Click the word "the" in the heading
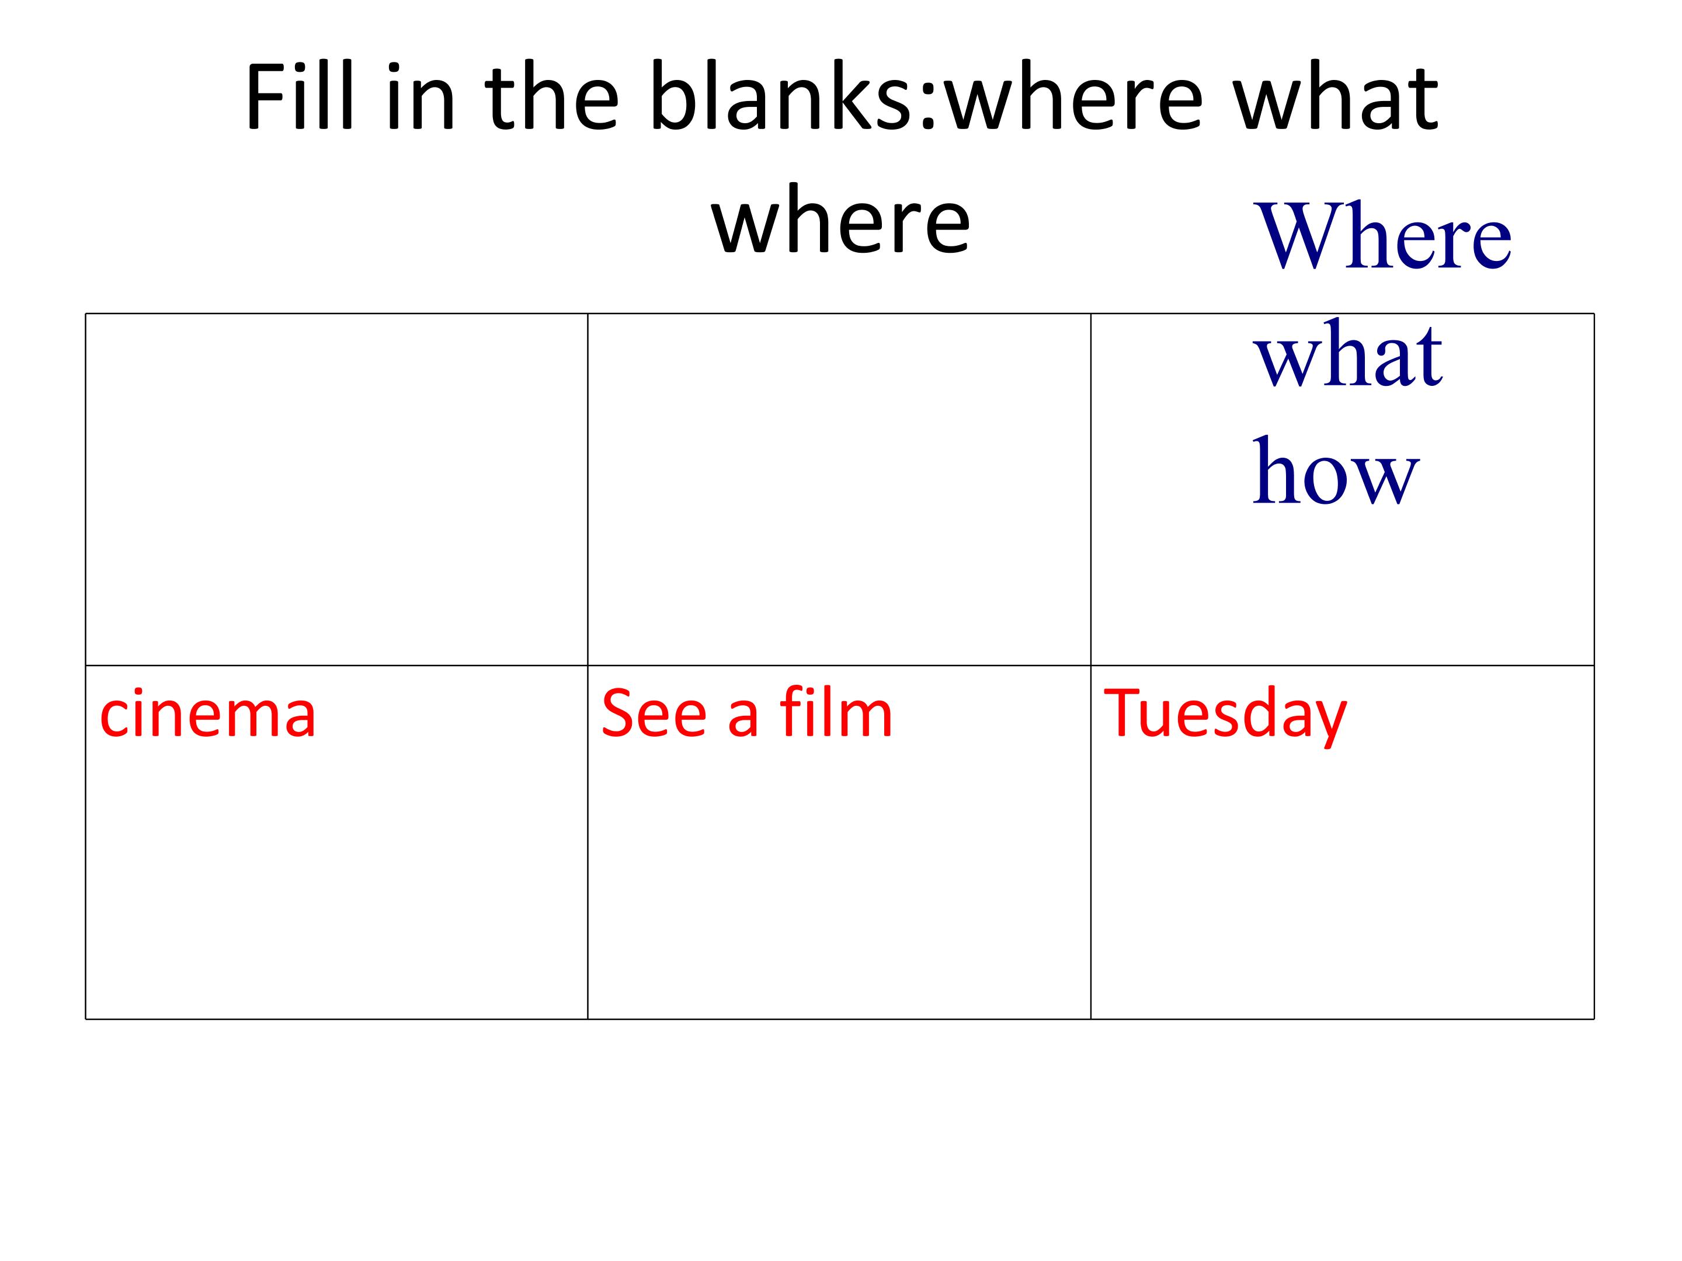Screen dimensions: 1682x1261 [x=551, y=97]
